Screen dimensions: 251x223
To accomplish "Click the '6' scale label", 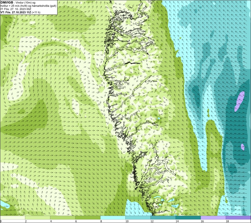I will click(76, 221).
